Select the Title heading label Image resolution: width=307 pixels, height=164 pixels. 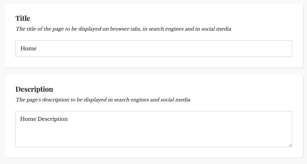tap(23, 18)
